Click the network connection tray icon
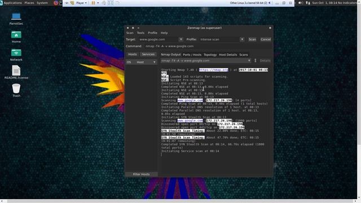 click(x=308, y=3)
